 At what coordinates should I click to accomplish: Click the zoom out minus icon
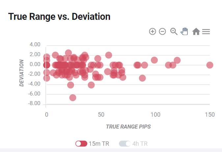pyautogui.click(x=162, y=31)
